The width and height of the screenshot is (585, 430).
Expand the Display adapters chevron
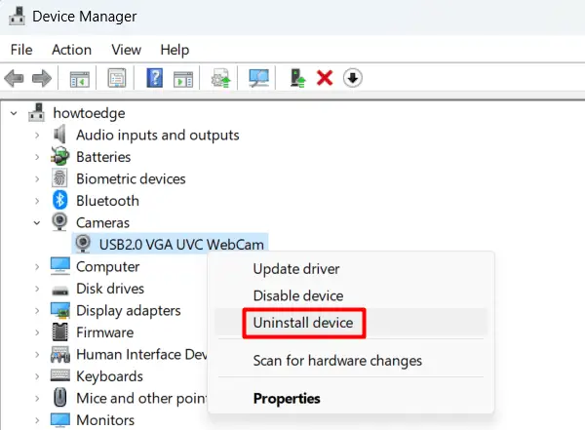pos(37,310)
